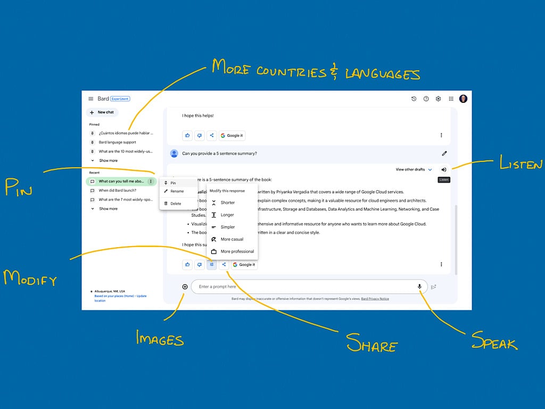Choose More professional in modify menu
545x409 pixels.
232,251
